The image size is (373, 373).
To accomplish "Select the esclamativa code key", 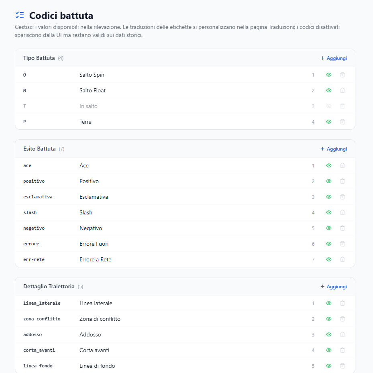I will click(38, 197).
